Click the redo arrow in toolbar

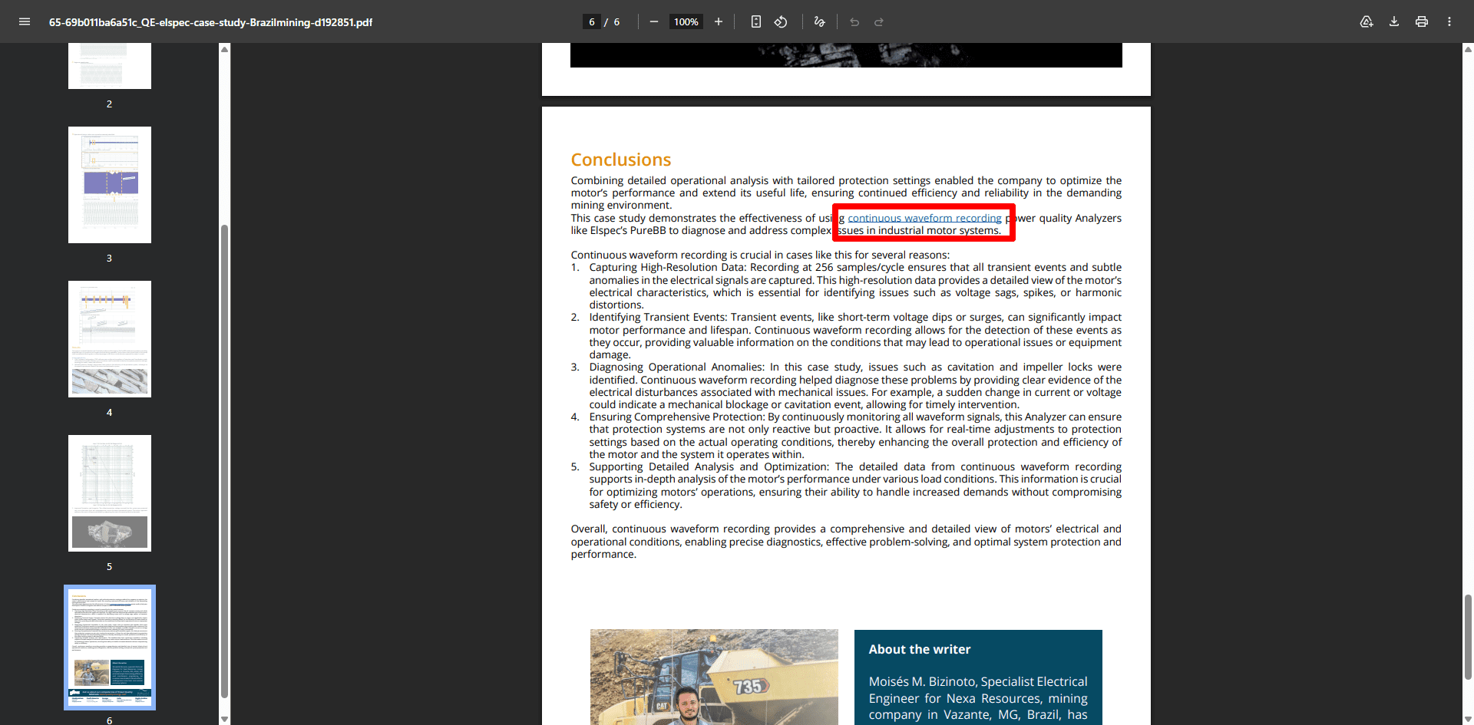click(879, 21)
